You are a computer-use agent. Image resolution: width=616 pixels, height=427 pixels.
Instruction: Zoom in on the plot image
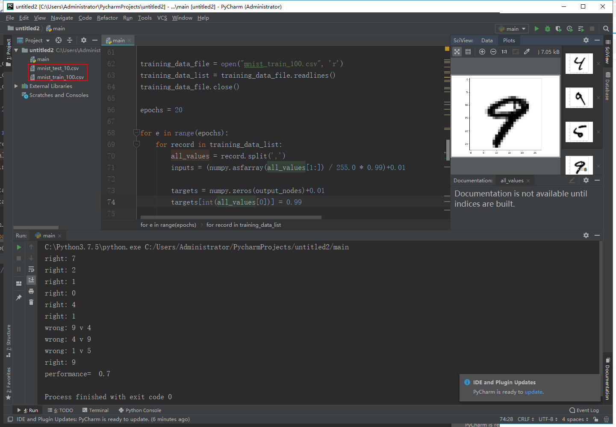coord(482,52)
